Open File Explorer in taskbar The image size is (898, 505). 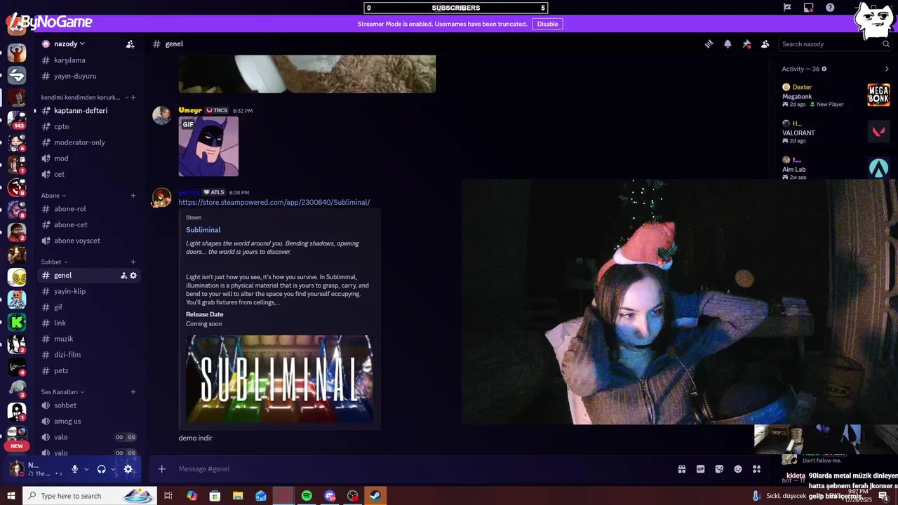(x=238, y=496)
